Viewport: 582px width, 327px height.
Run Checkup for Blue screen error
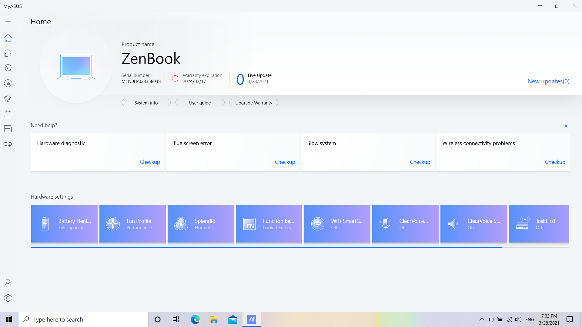coord(285,162)
